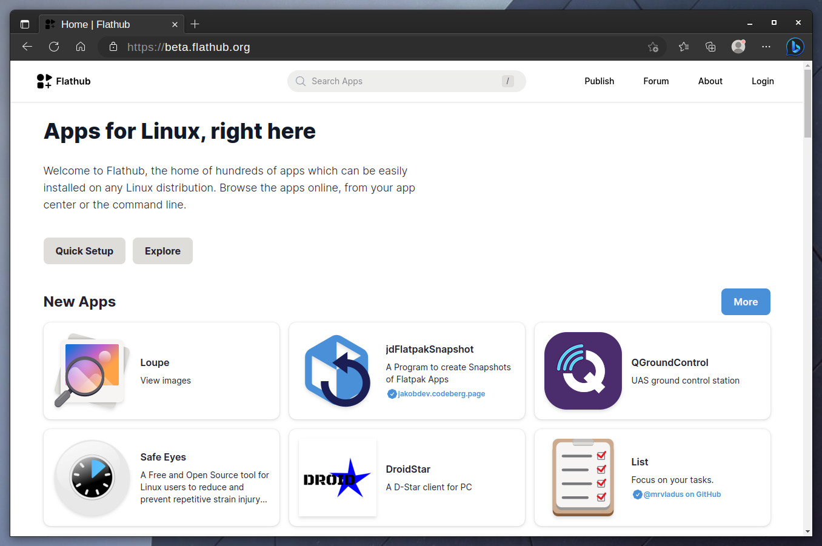Screen dimensions: 822x546
Task: Click 'A D-Star client for PC' text
Action: (x=429, y=487)
